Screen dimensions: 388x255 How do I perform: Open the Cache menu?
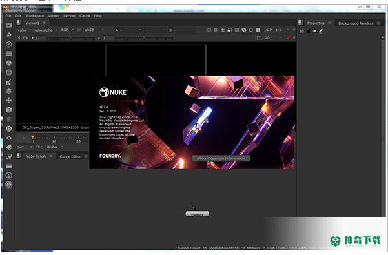point(85,16)
